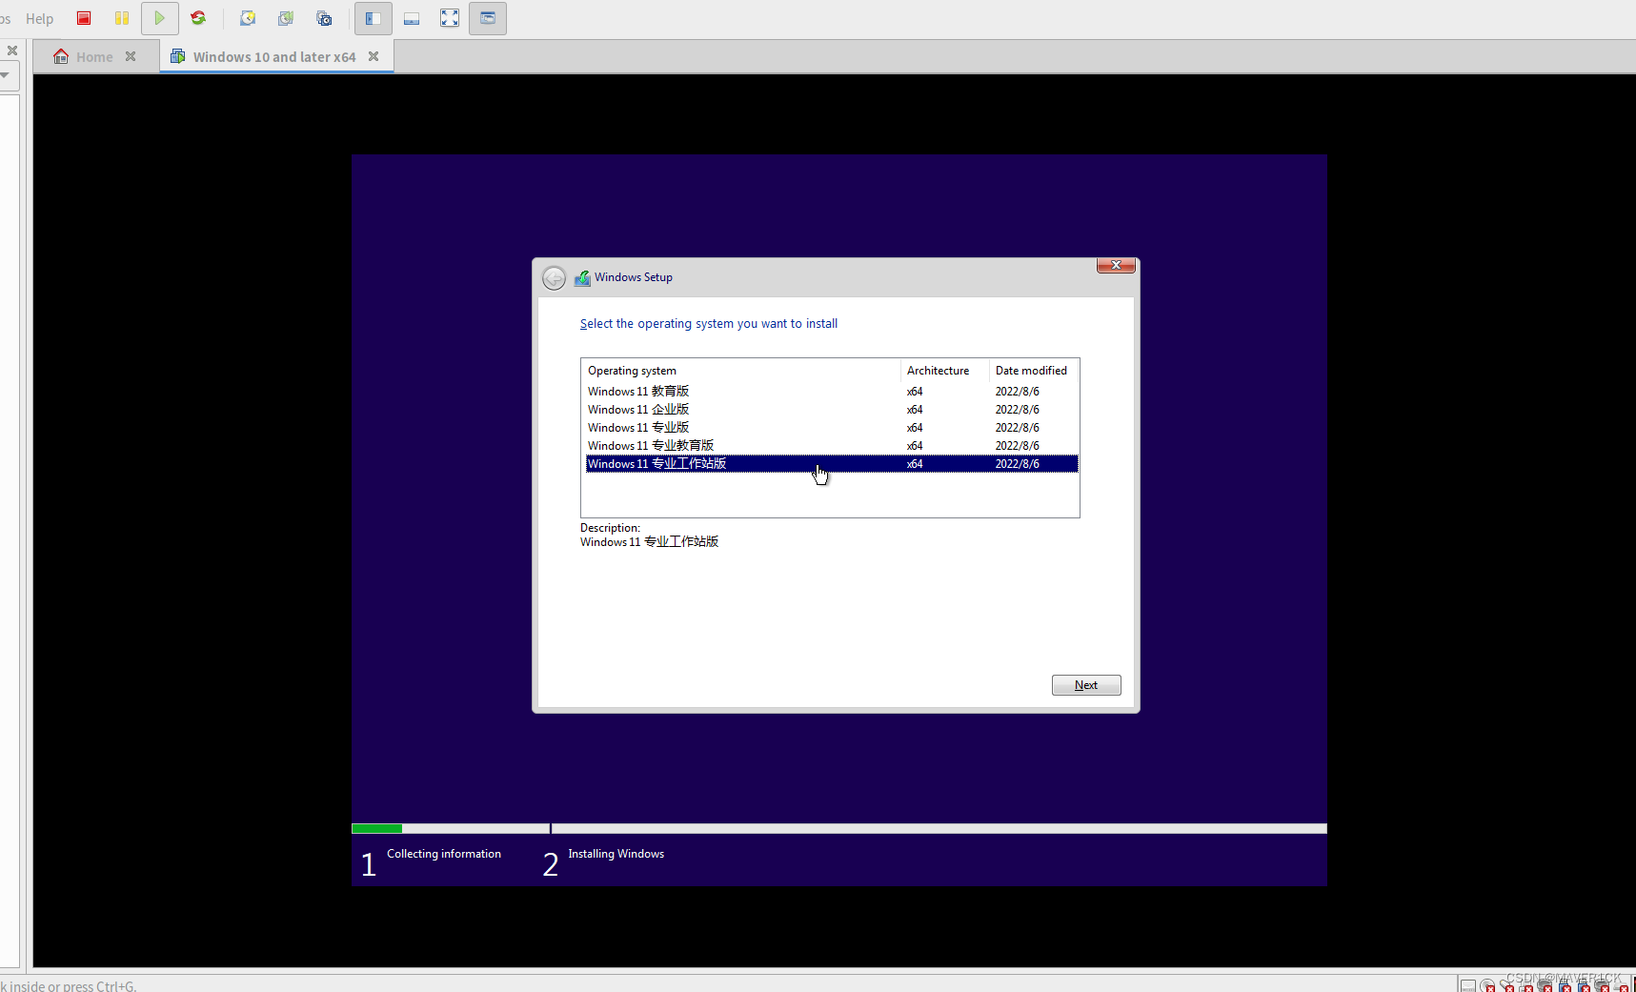Click 2022/8/6 date in the 专业教育版 row

pyautogui.click(x=1017, y=446)
